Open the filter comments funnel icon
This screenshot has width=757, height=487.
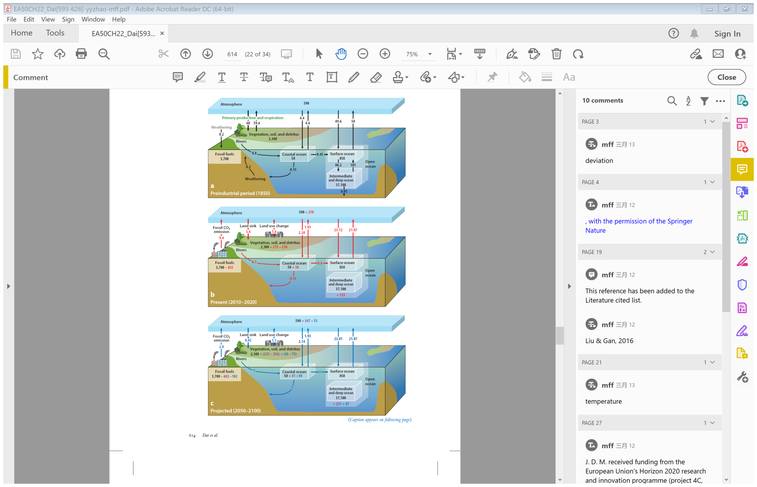(704, 101)
